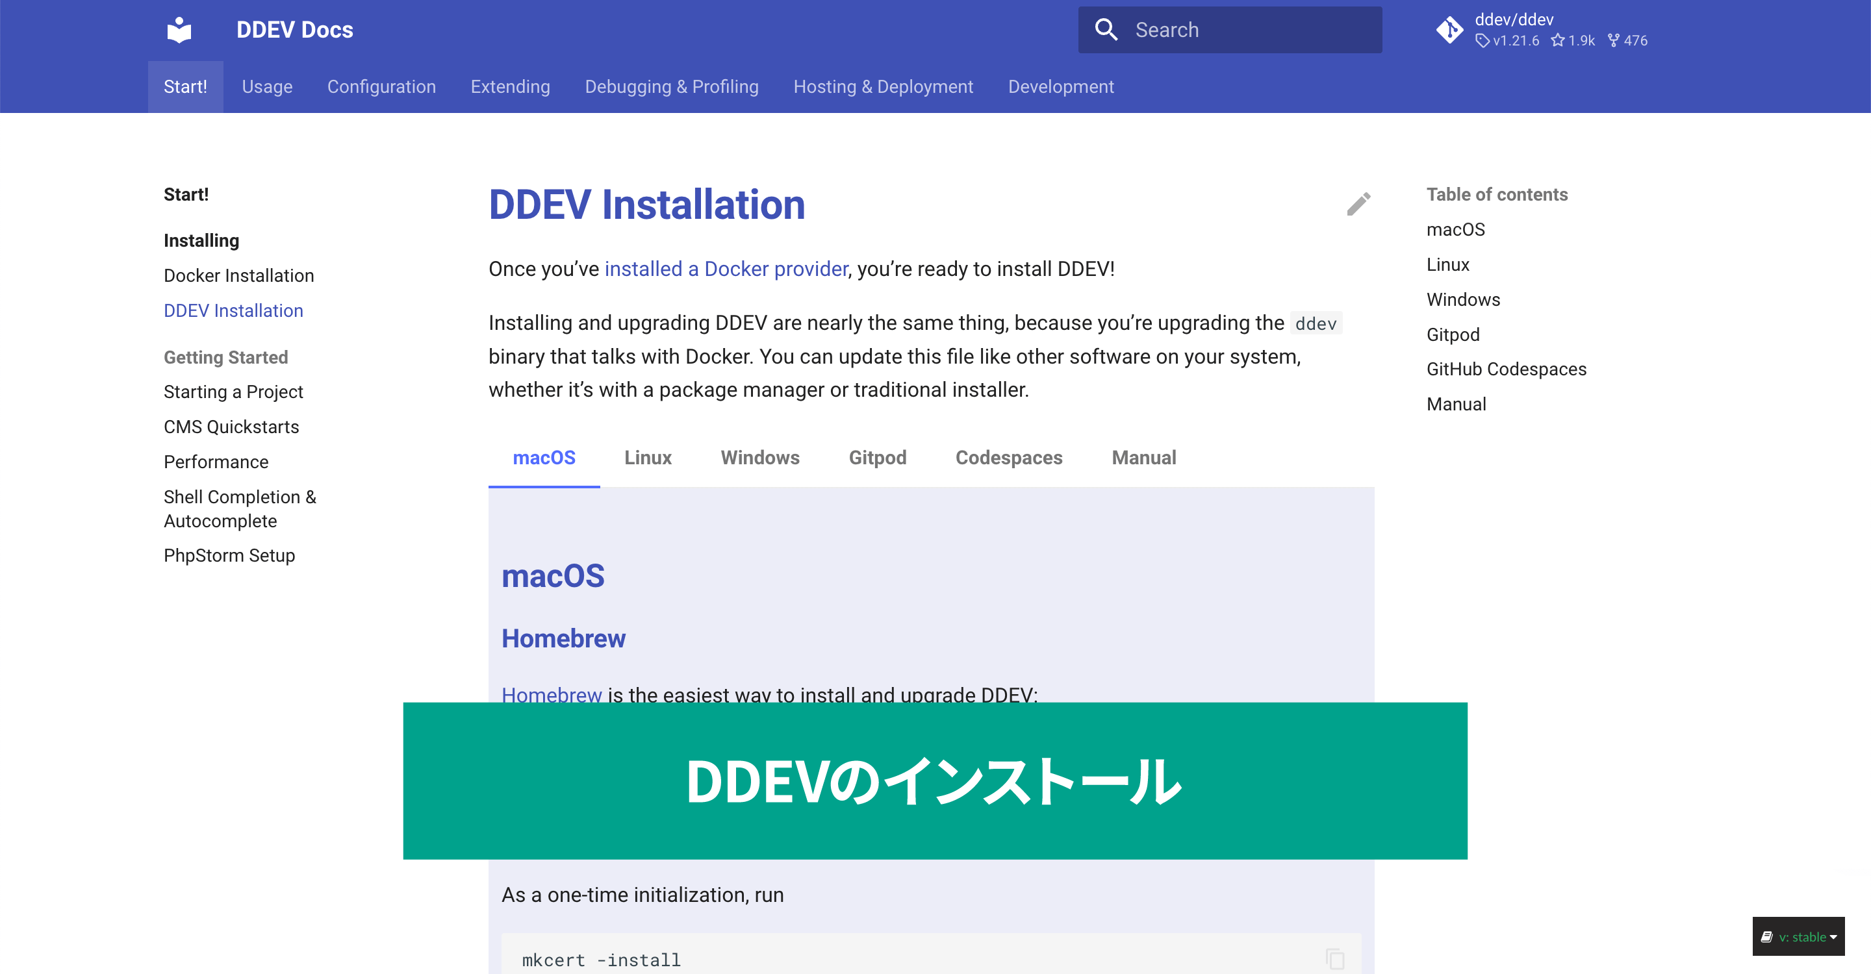Viewport: 1871px width, 974px height.
Task: Jump to Linux in table of contents
Action: tap(1447, 264)
